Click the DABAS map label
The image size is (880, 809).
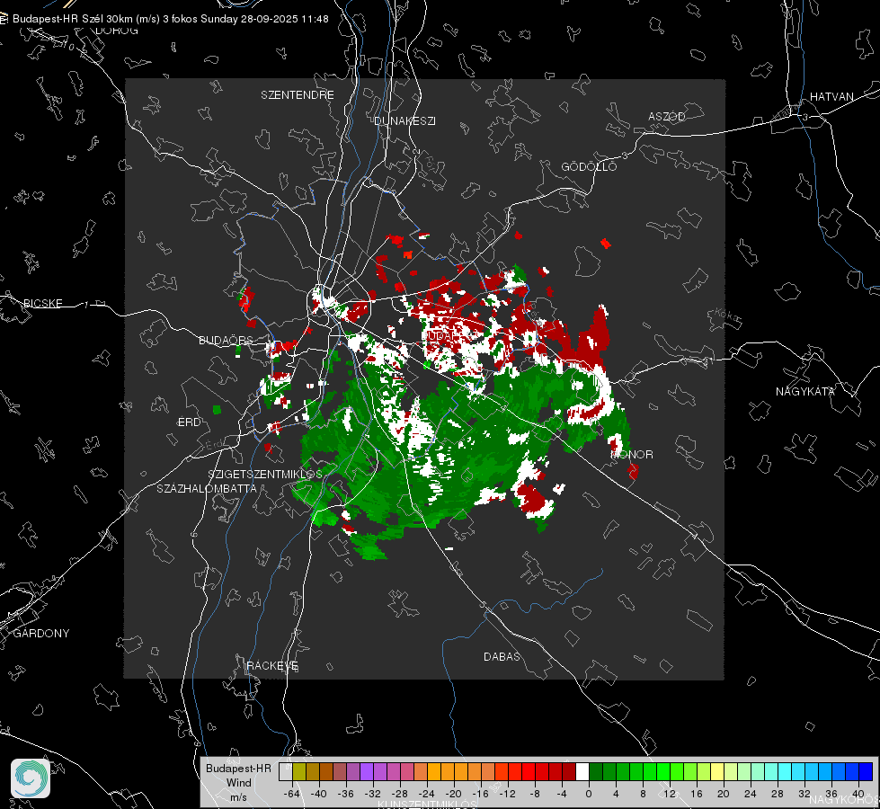[502, 656]
